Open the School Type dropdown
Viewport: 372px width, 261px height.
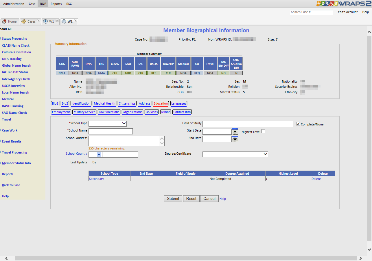[x=108, y=124]
